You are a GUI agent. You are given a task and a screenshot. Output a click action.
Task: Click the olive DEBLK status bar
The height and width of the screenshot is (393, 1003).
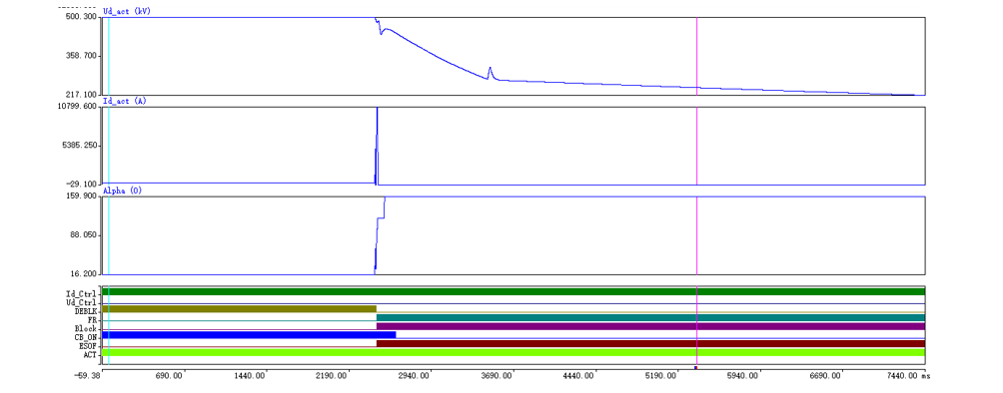[x=239, y=308]
